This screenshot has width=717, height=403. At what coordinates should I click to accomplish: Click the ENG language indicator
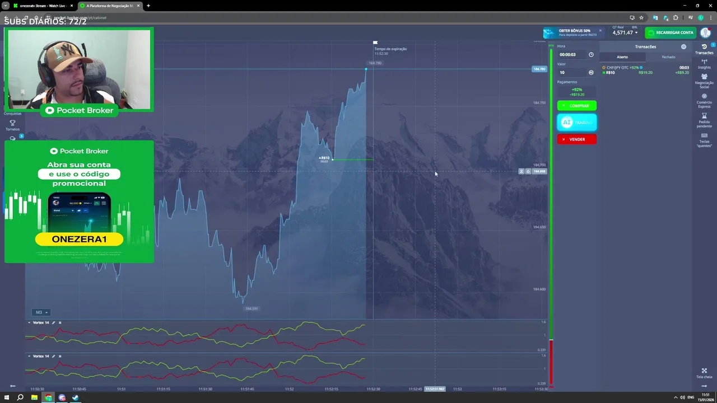tap(691, 397)
